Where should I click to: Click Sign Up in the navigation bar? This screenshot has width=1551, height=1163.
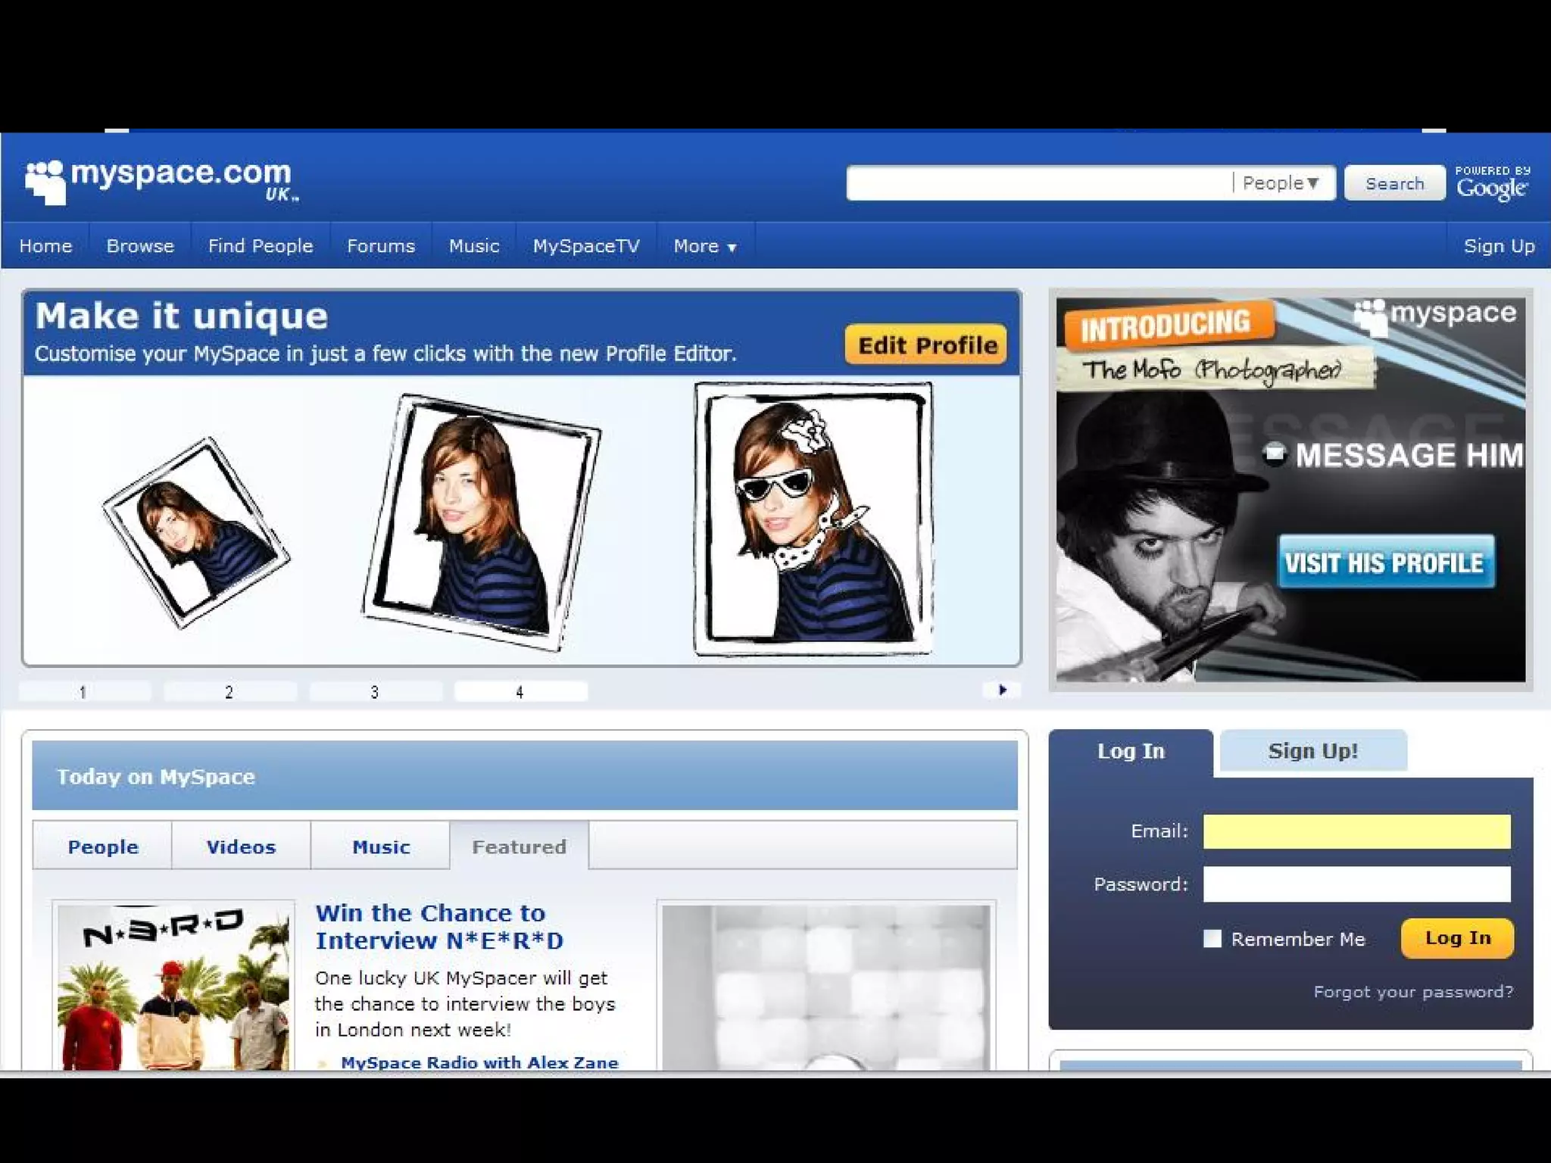coord(1499,246)
